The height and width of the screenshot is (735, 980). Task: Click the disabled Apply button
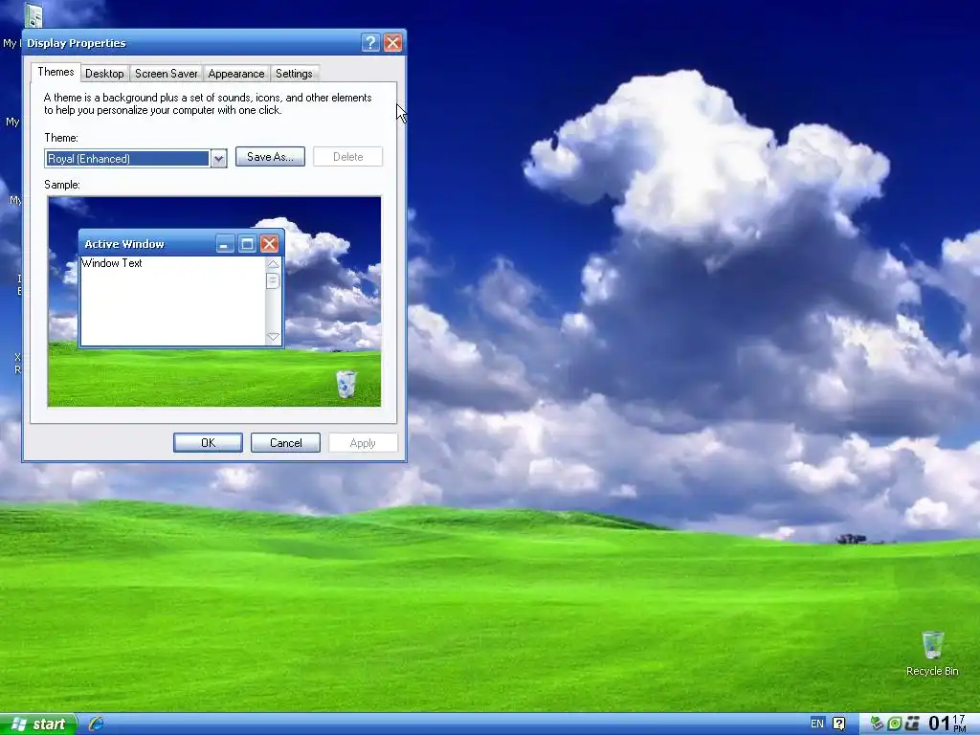coord(363,442)
